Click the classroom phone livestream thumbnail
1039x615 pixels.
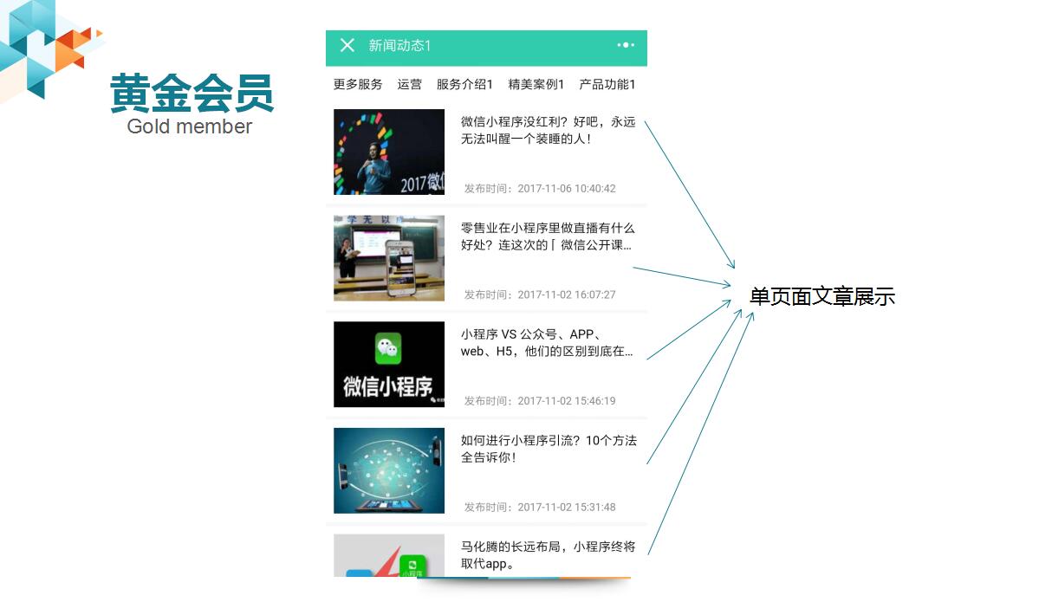tap(389, 258)
